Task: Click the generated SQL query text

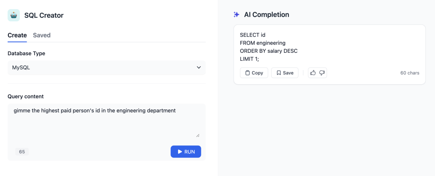Action: (x=269, y=47)
